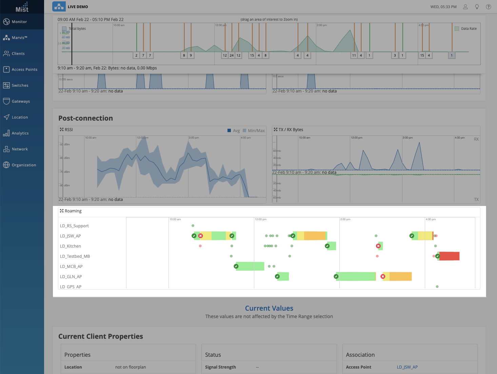This screenshot has height=374, width=497.
Task: Open the LD_JSW_AP access point link
Action: [x=407, y=367]
